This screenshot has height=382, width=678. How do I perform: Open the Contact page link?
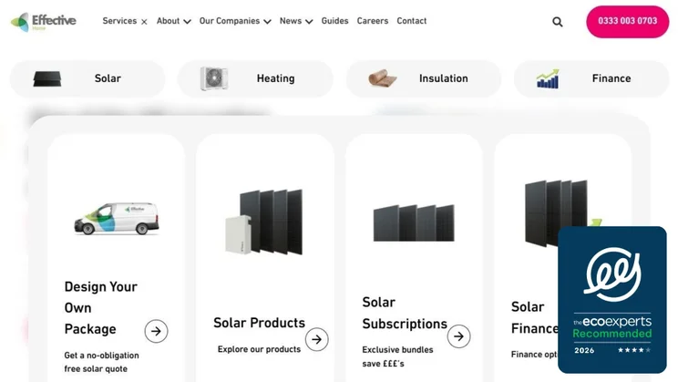411,21
